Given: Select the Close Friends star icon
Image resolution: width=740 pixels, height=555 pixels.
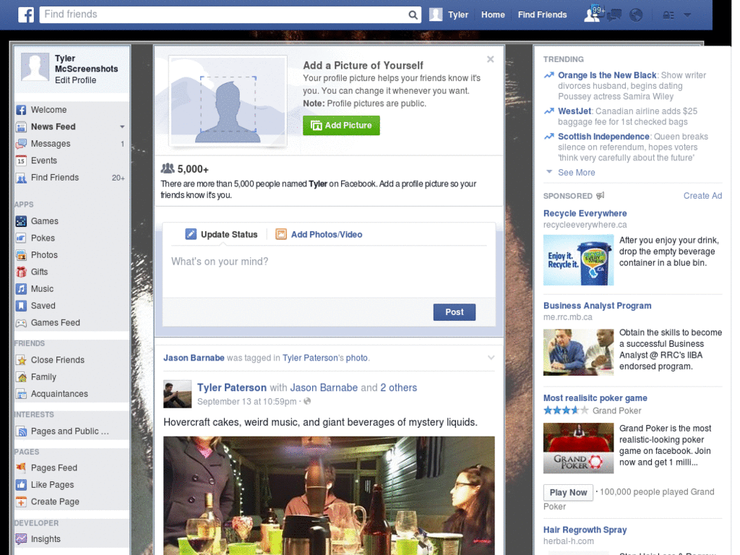Looking at the screenshot, I should [x=21, y=360].
